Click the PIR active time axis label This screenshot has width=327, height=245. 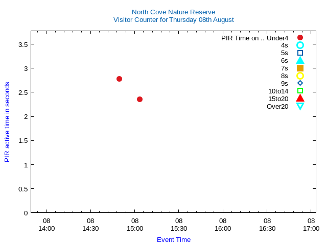pos(7,121)
